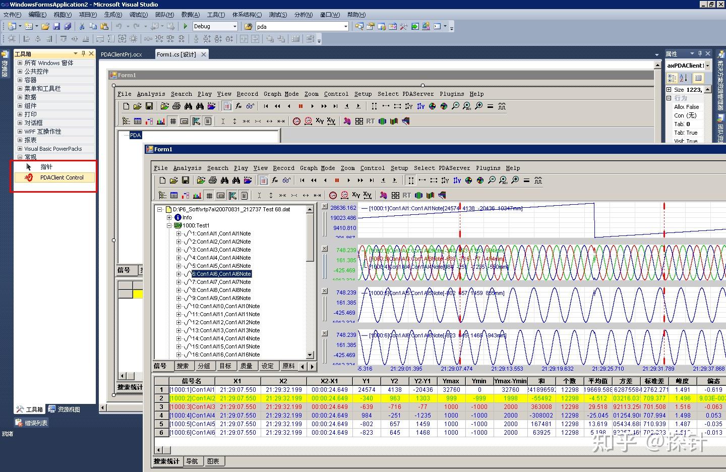Click the RT icon in front Form1 toolbar
Screen dimensions: 726x472
[x=406, y=196]
